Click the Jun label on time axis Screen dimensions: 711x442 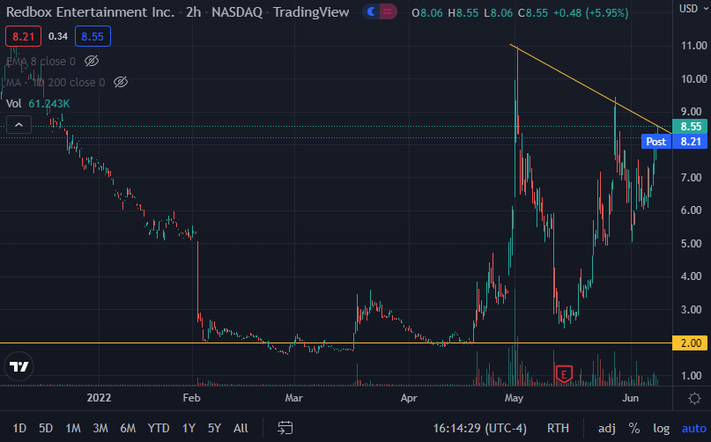[x=630, y=398]
